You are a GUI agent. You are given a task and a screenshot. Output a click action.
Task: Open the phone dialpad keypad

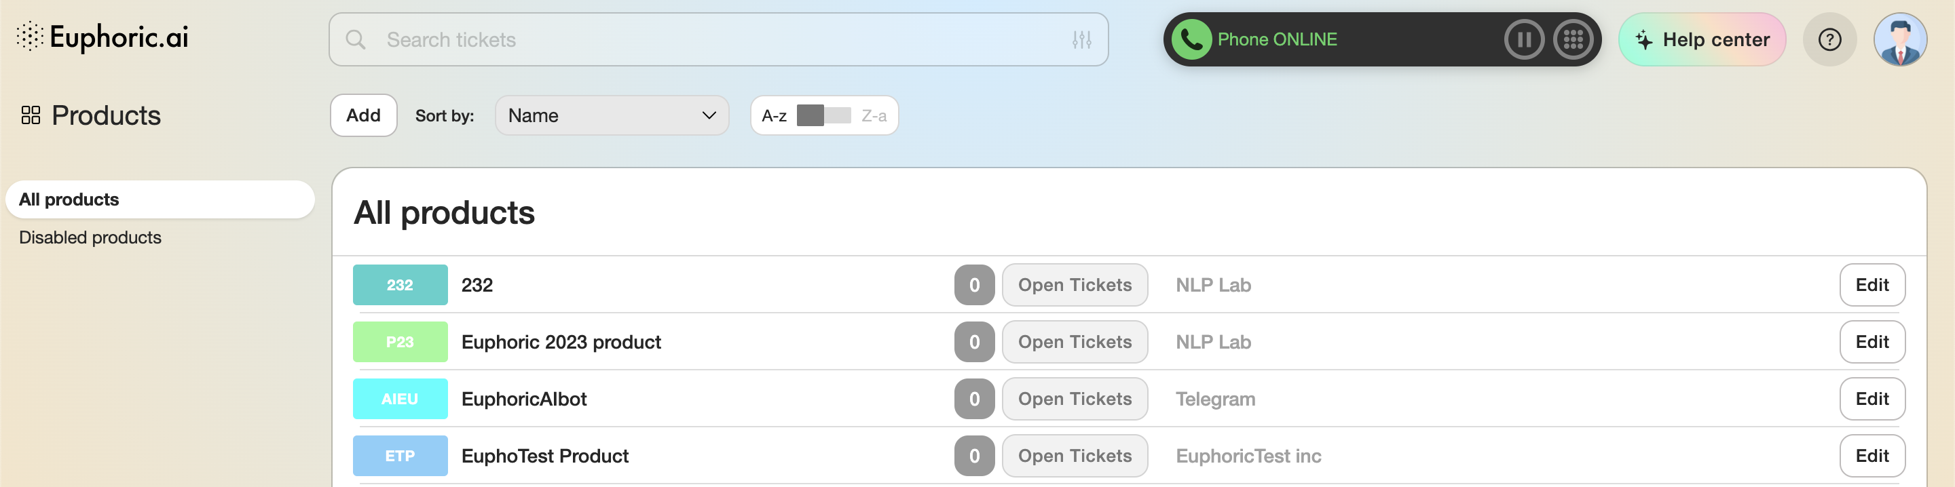pos(1574,39)
